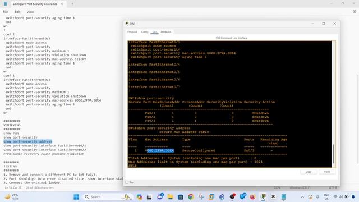
Task: Open Firefox from the taskbar
Action: (x=252, y=197)
